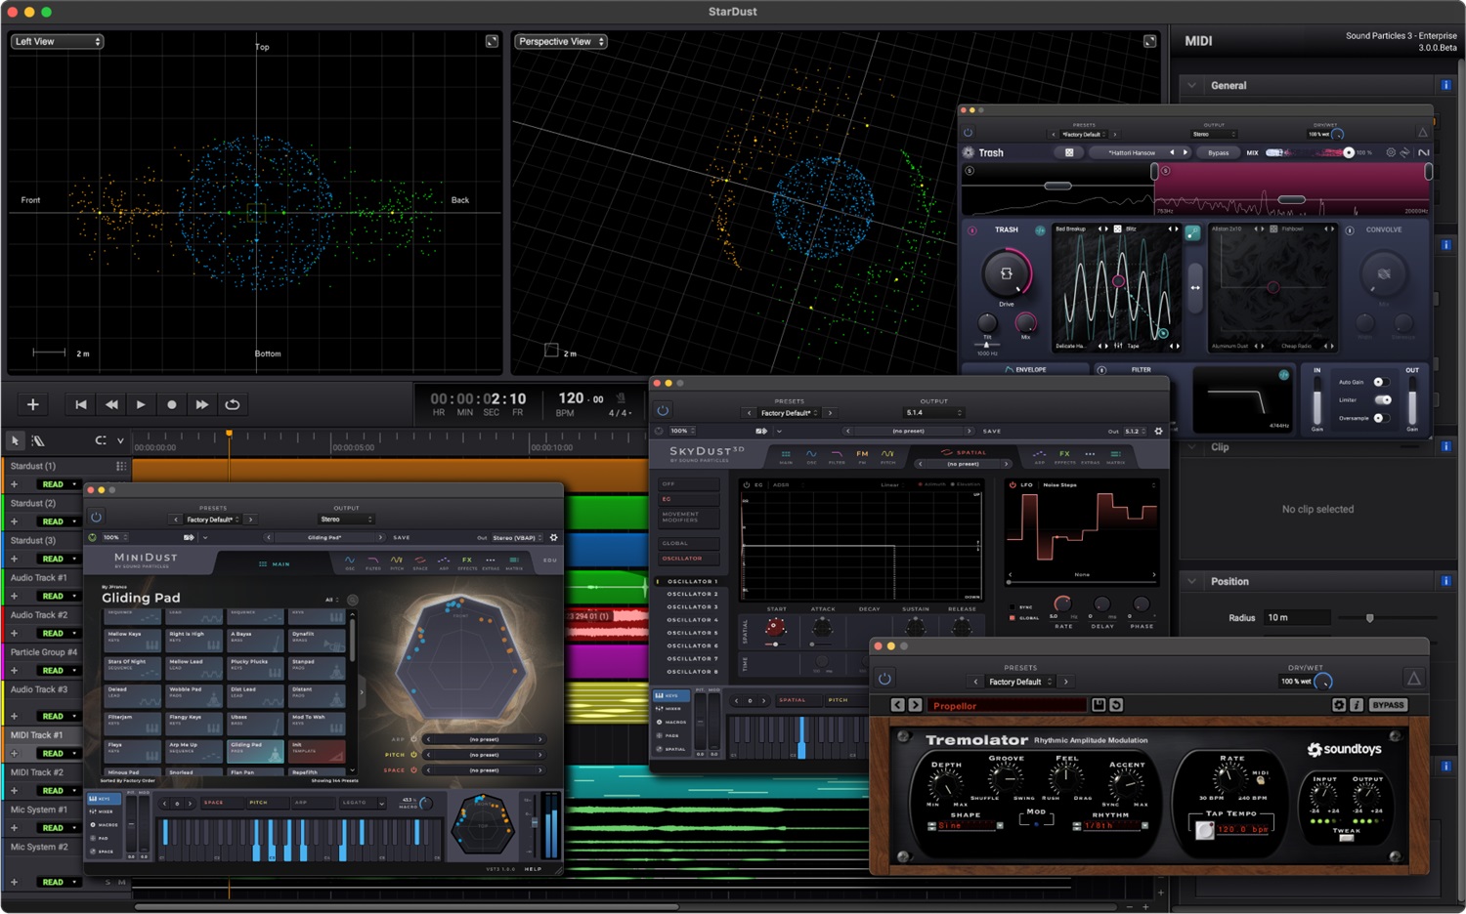Collapse the General section chevron

[1191, 85]
